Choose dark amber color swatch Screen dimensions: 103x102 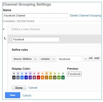point(47,78)
